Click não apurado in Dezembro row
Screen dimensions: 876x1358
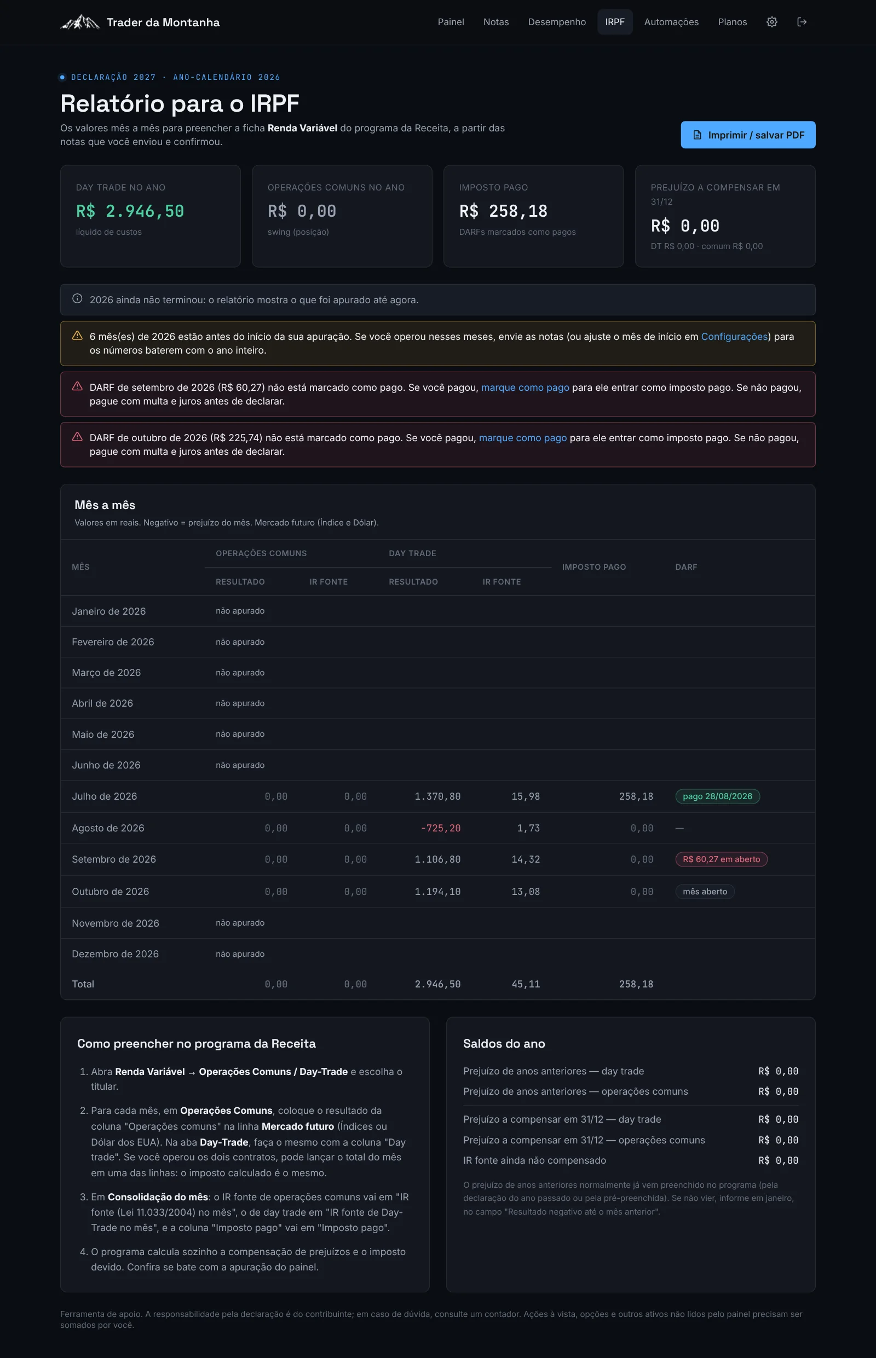(240, 954)
